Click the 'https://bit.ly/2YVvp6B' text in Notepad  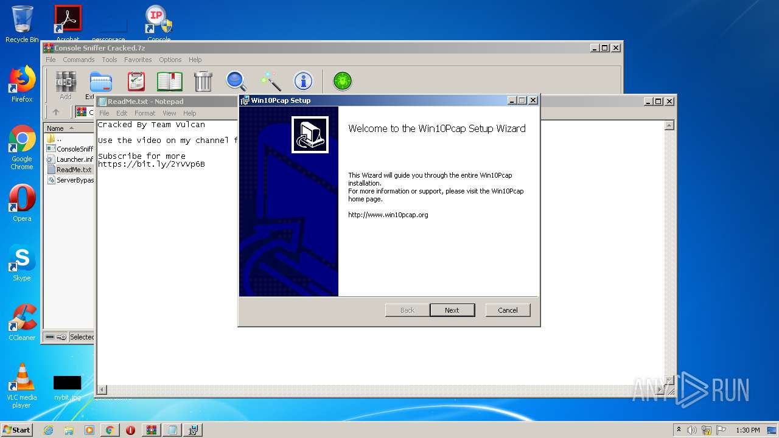click(x=152, y=164)
